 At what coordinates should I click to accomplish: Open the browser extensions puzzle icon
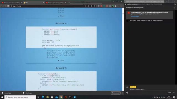click(116, 6)
